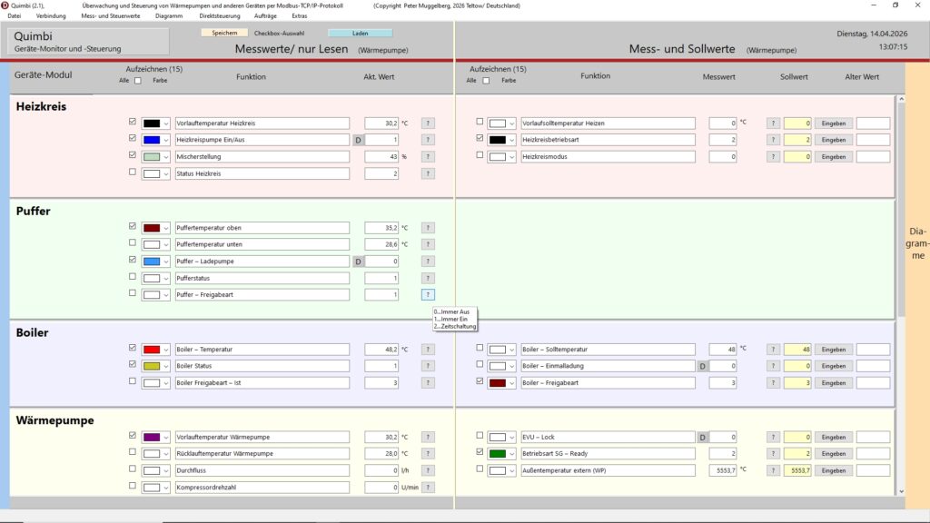Screen dimensions: 930x523
Task: Open the Verbindung menu
Action: pos(51,16)
